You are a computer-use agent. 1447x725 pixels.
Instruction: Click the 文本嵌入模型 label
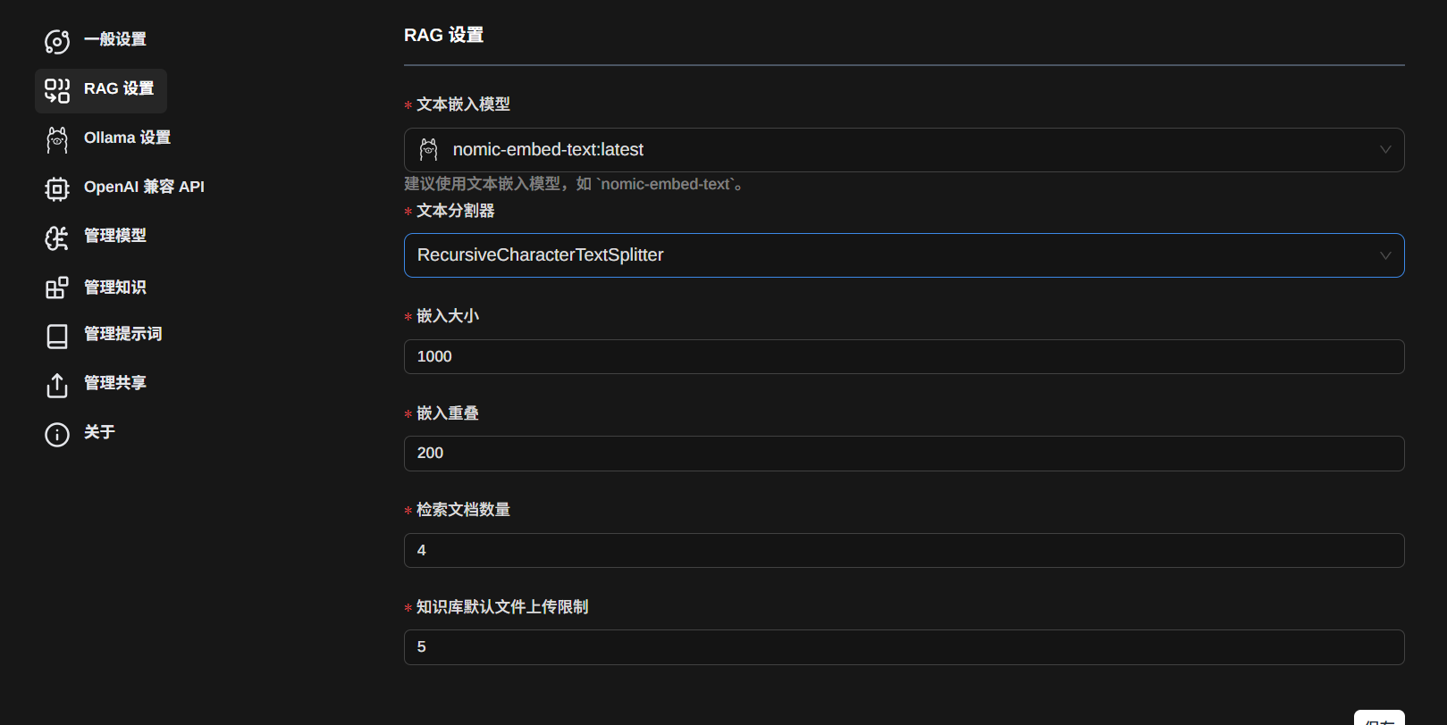click(463, 104)
